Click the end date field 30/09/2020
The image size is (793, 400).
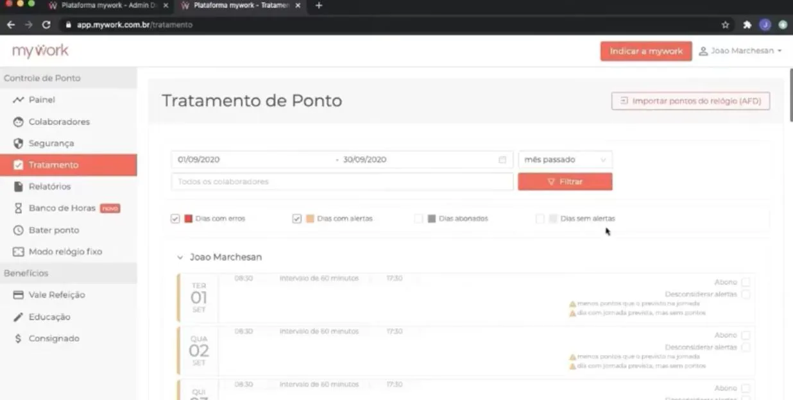pos(417,160)
